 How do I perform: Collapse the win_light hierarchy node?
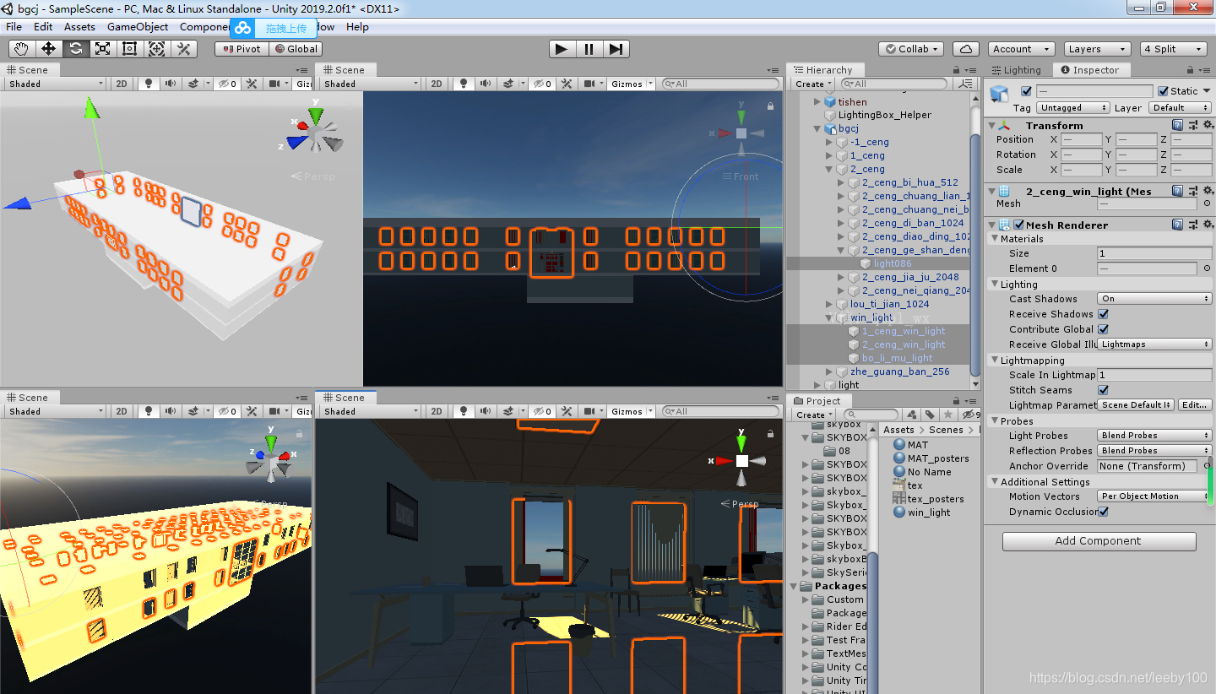(829, 317)
